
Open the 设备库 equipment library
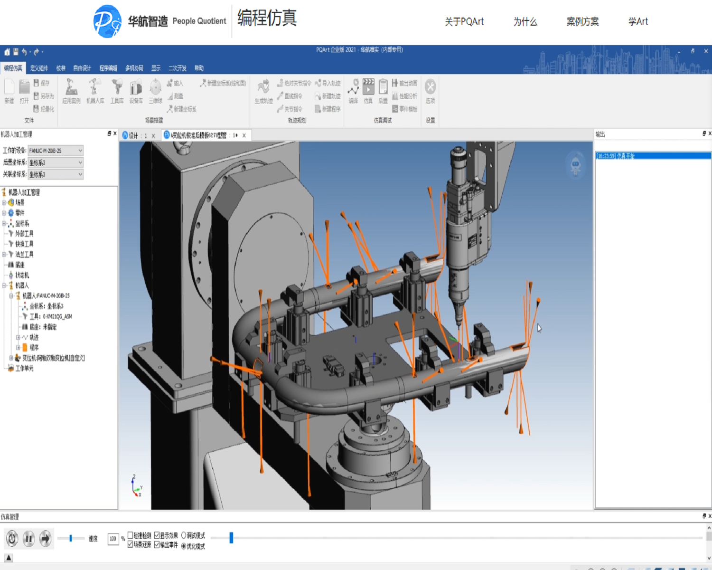[x=136, y=91]
